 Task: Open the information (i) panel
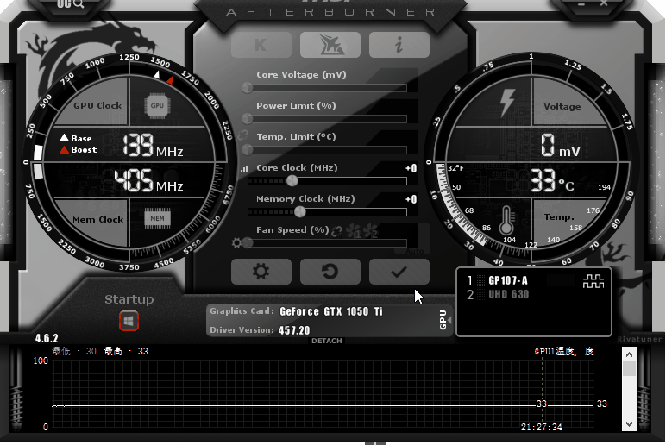click(399, 45)
